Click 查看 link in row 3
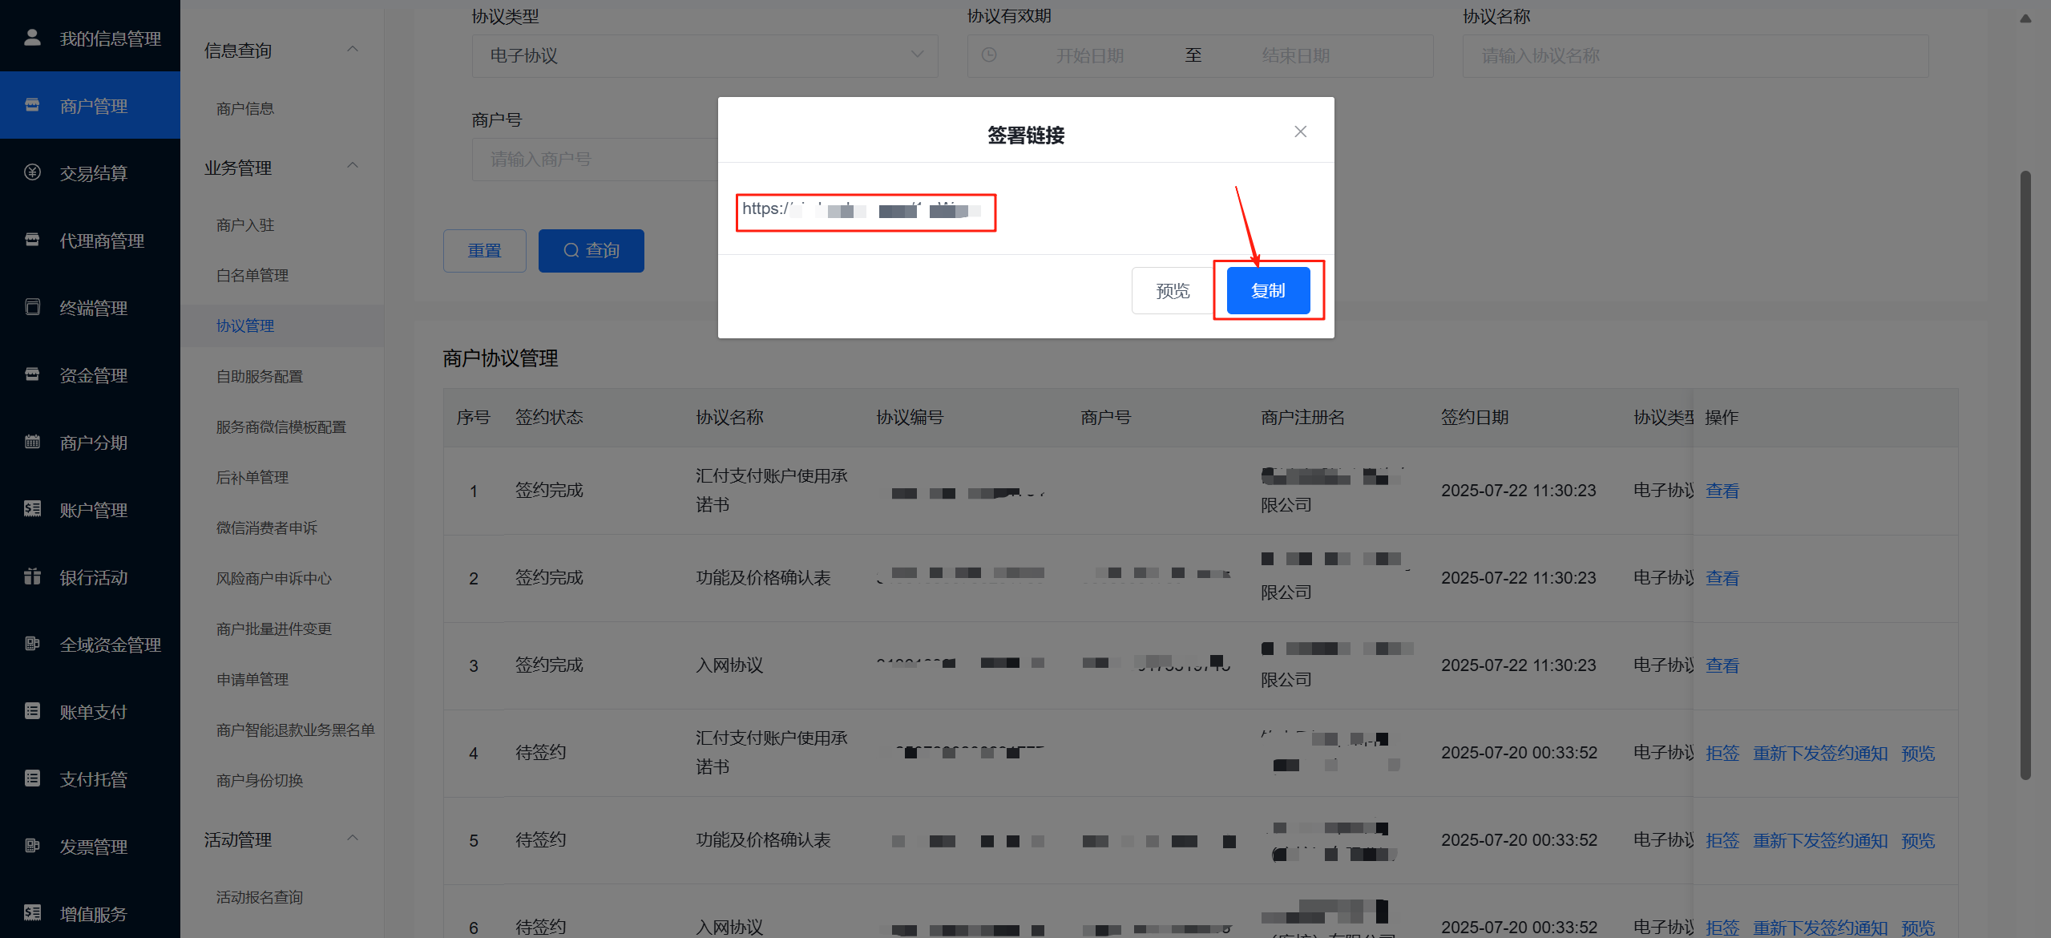 [1722, 665]
